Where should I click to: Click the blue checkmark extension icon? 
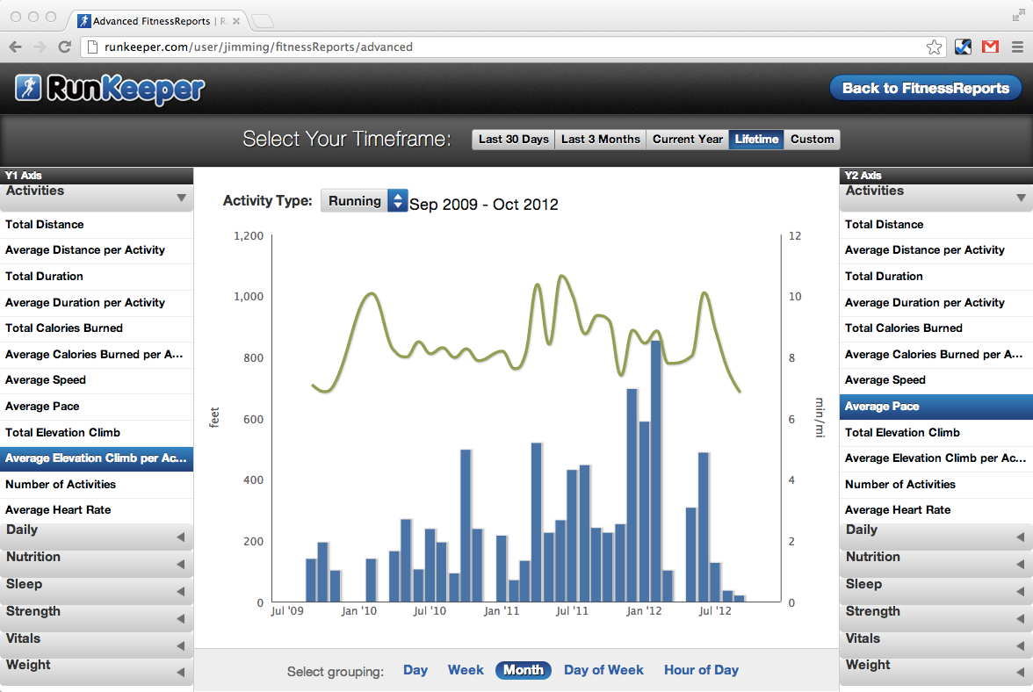[963, 47]
